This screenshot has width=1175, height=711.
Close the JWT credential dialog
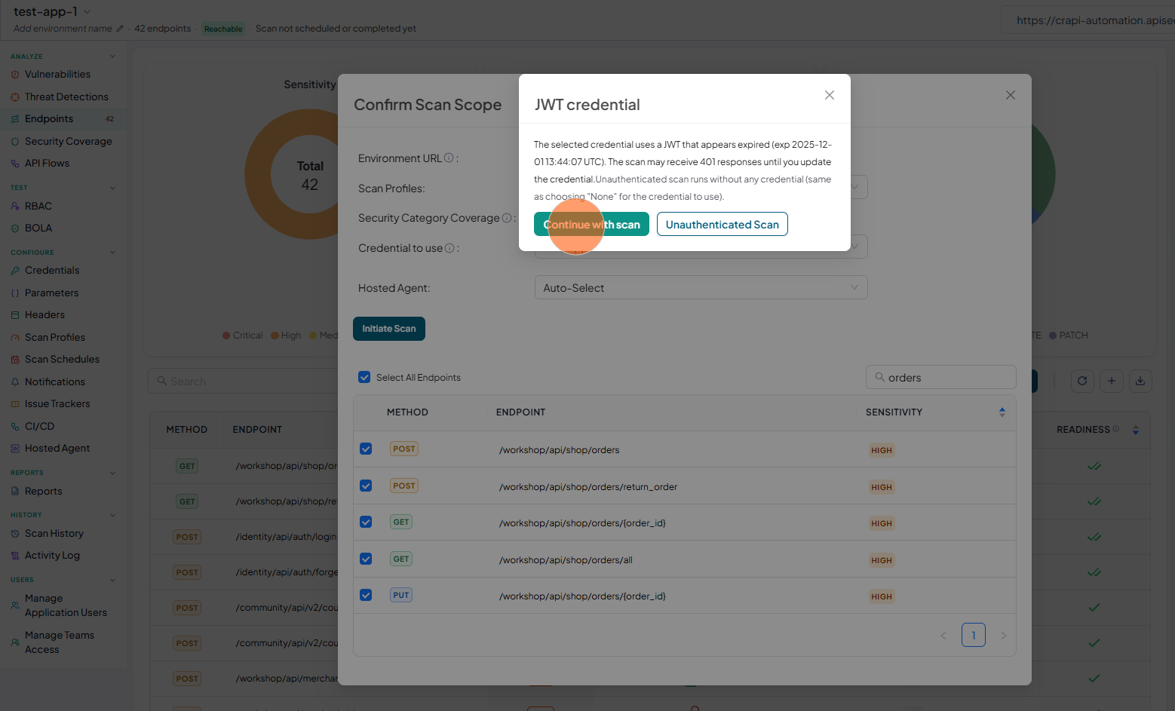click(830, 95)
